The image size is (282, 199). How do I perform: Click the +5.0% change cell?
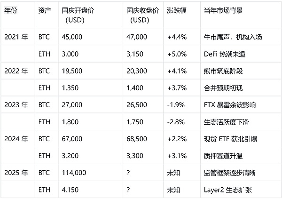177,54
